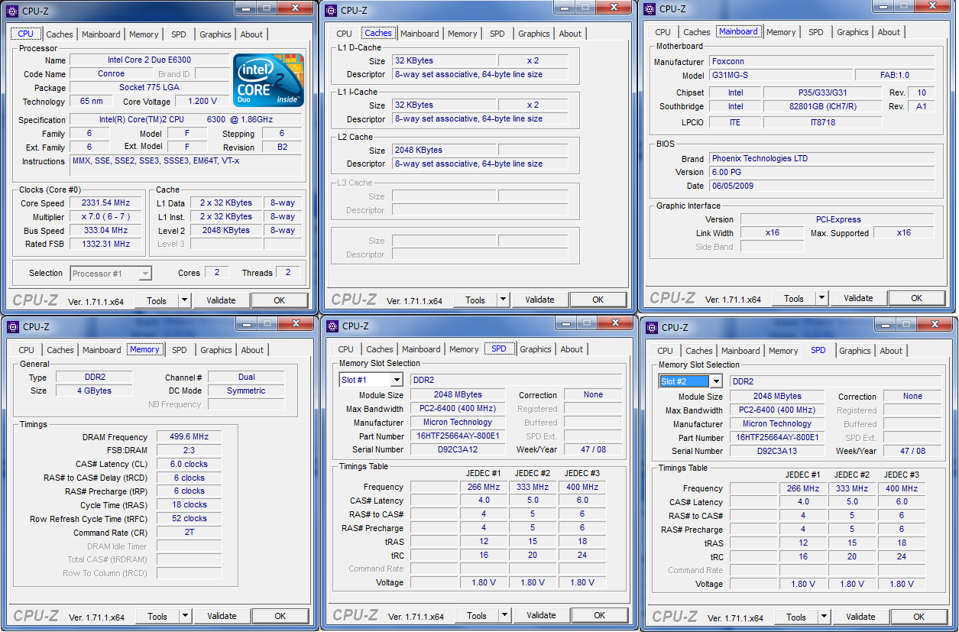This screenshot has height=632, width=959.
Task: Select Caches tab in Slot #2 SPD window
Action: click(699, 351)
